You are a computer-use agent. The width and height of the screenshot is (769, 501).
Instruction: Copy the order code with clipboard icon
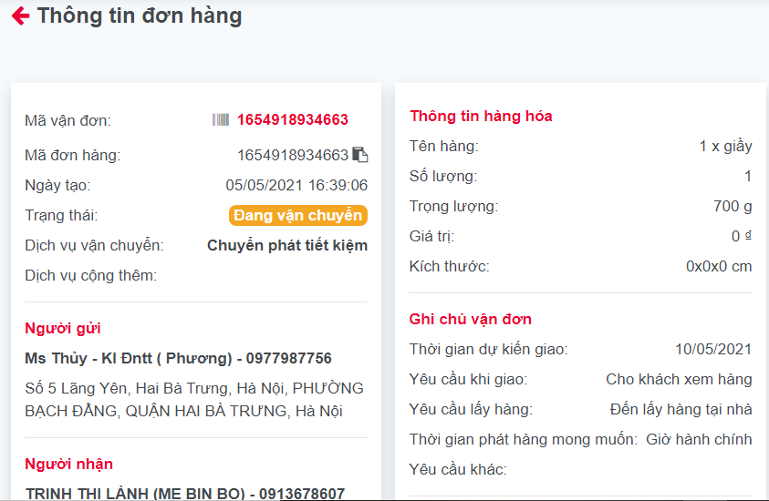[x=360, y=155]
